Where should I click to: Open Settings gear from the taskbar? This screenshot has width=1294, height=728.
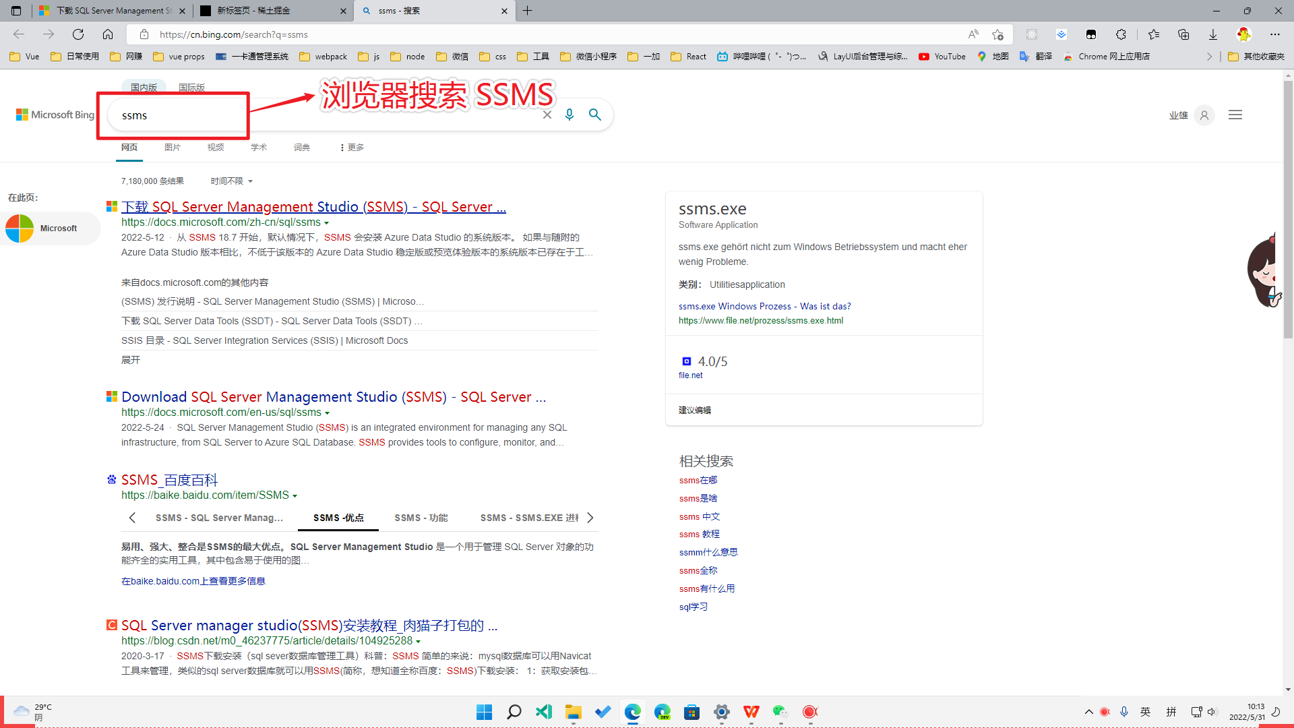click(722, 712)
